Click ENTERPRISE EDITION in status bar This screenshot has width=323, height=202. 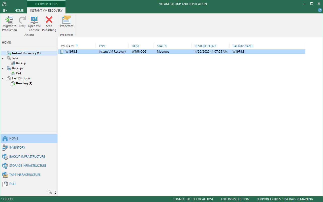(235, 199)
